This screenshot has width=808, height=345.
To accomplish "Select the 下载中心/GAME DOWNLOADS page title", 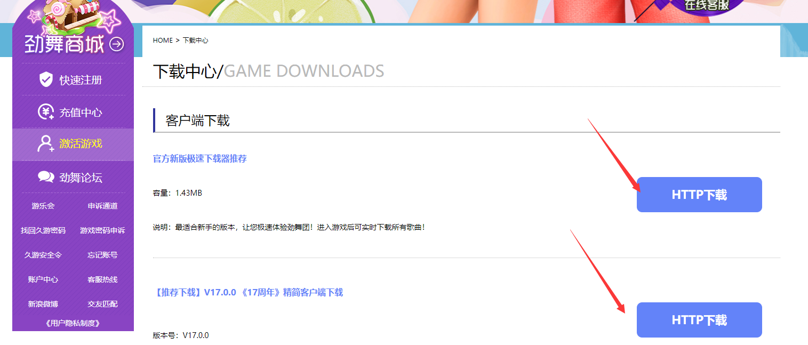I will [x=268, y=71].
